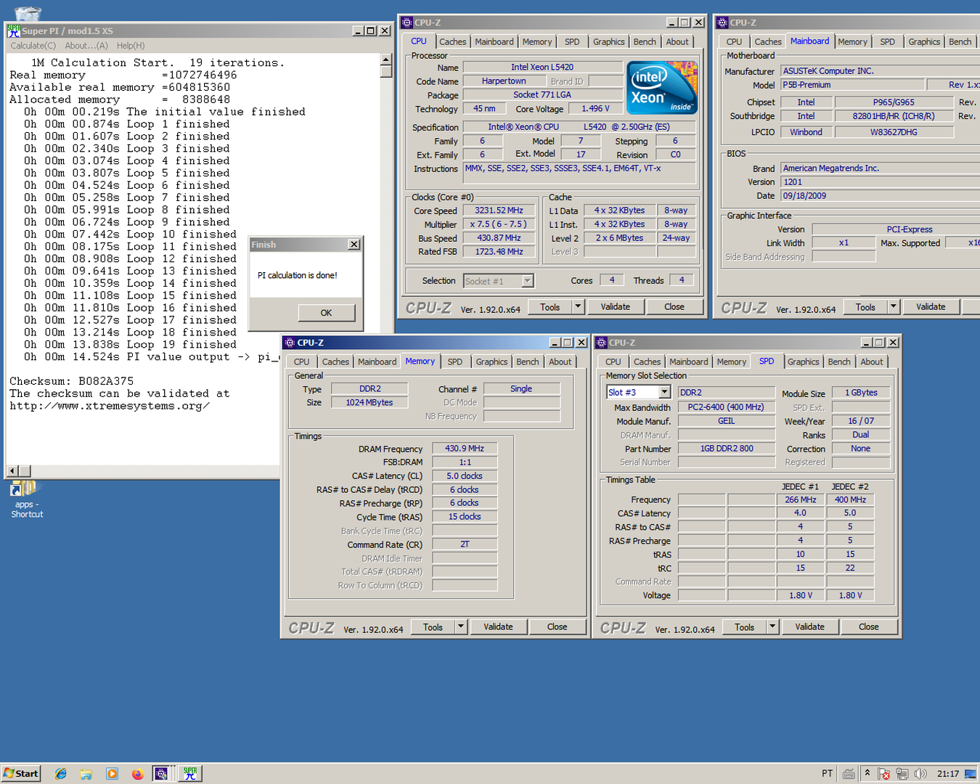Open SPD tab in the Memory window
This screenshot has height=784, width=980.
tap(455, 362)
